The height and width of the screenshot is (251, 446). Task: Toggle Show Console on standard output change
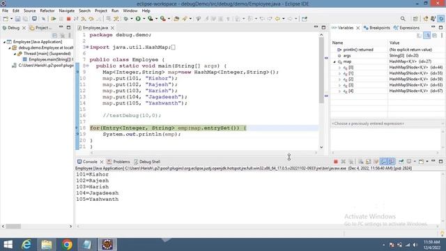(383, 162)
